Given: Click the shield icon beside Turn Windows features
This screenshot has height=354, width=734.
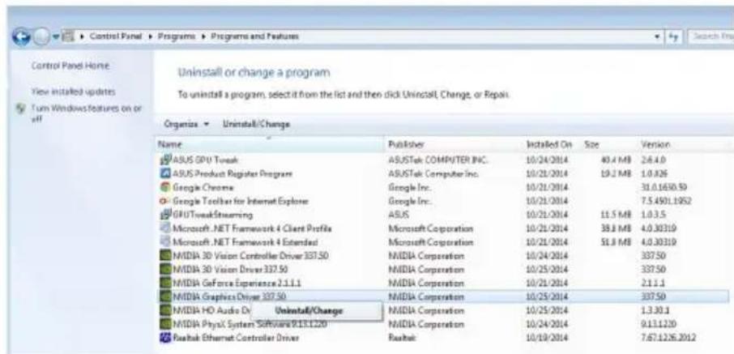Looking at the screenshot, I should 20,109.
